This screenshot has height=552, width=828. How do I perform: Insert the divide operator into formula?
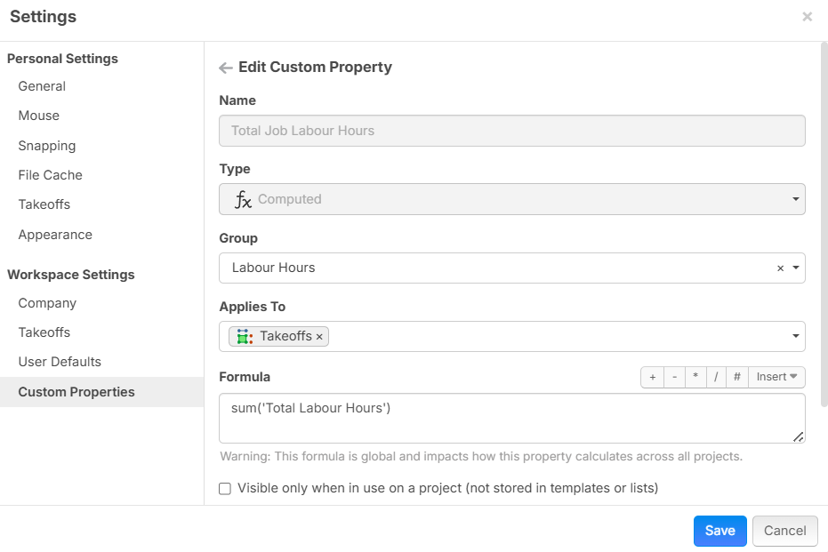(716, 377)
